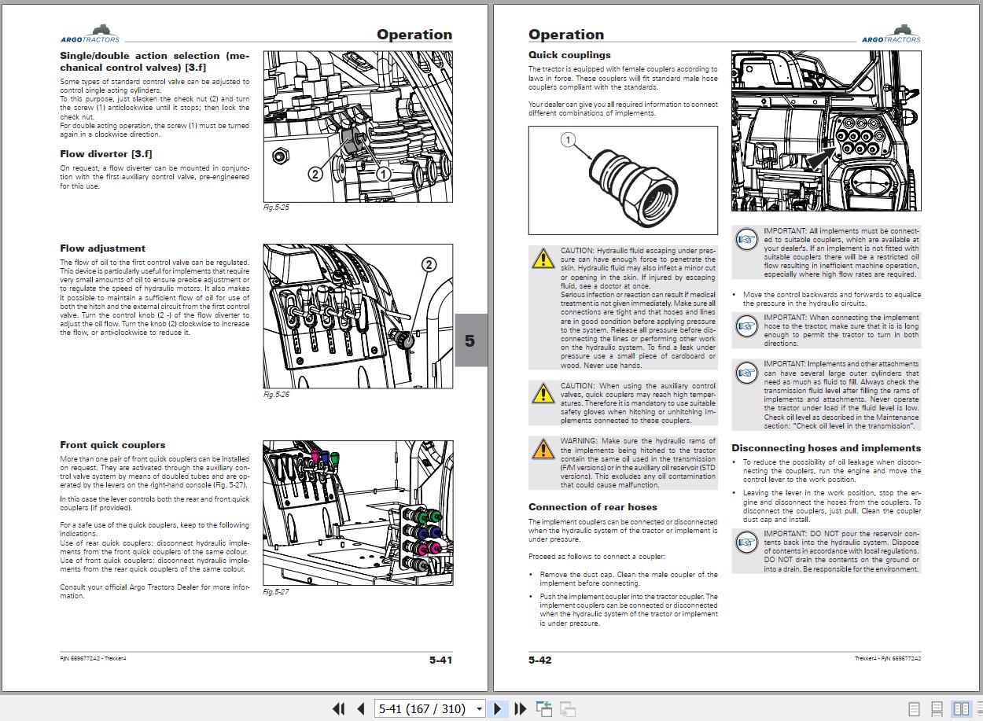Image resolution: width=983 pixels, height=721 pixels.
Task: Go to the first page
Action: click(x=339, y=708)
